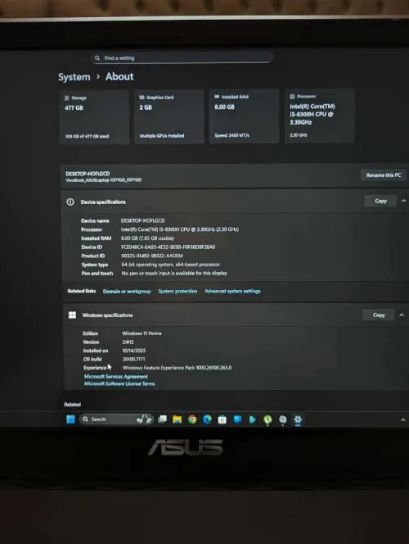The height and width of the screenshot is (544, 409).
Task: Open the Storage card showing 477 GB
Action: [x=94, y=116]
